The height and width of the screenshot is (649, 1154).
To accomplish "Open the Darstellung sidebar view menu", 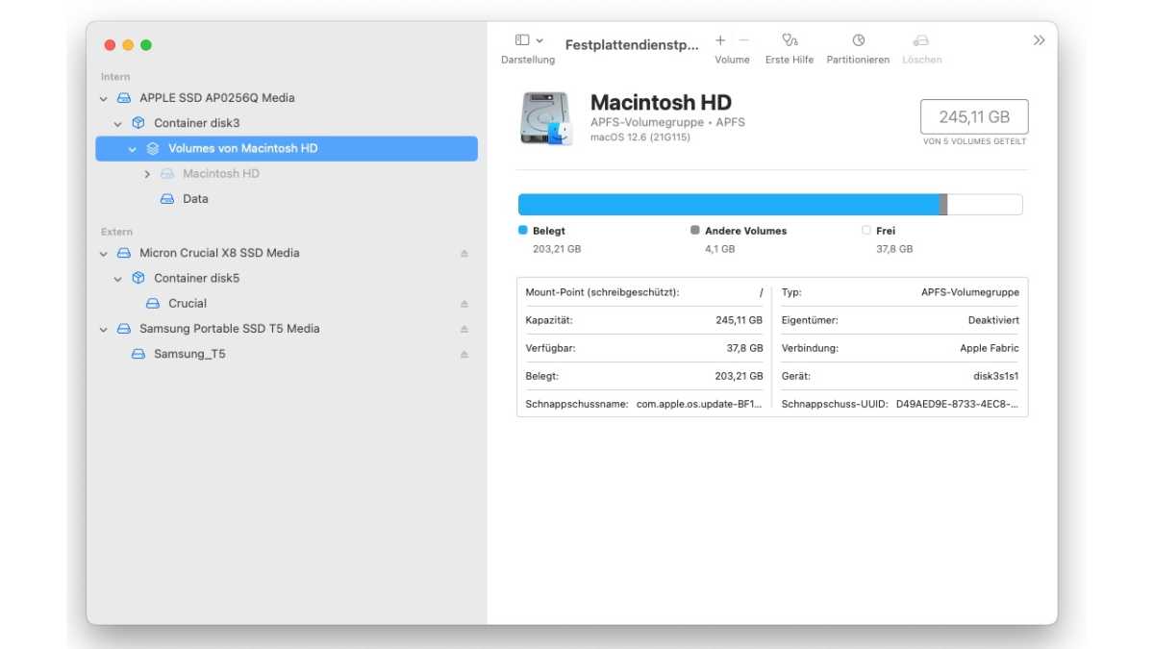I will point(528,40).
